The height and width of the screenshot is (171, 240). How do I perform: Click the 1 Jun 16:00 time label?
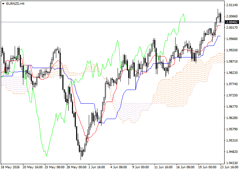[x=97, y=167]
